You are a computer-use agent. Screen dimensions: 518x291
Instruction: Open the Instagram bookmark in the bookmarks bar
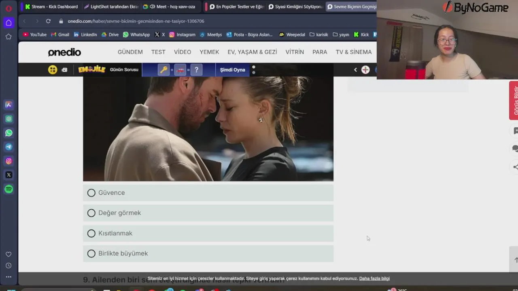[x=182, y=35]
